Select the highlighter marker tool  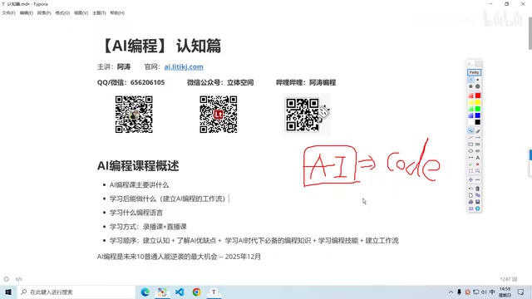point(478,131)
